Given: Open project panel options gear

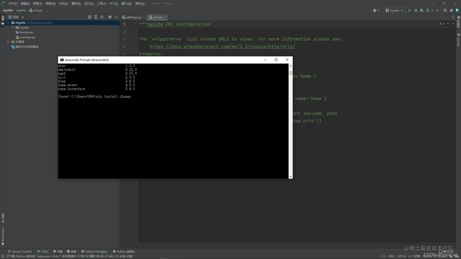Looking at the screenshot, I should pos(110,17).
